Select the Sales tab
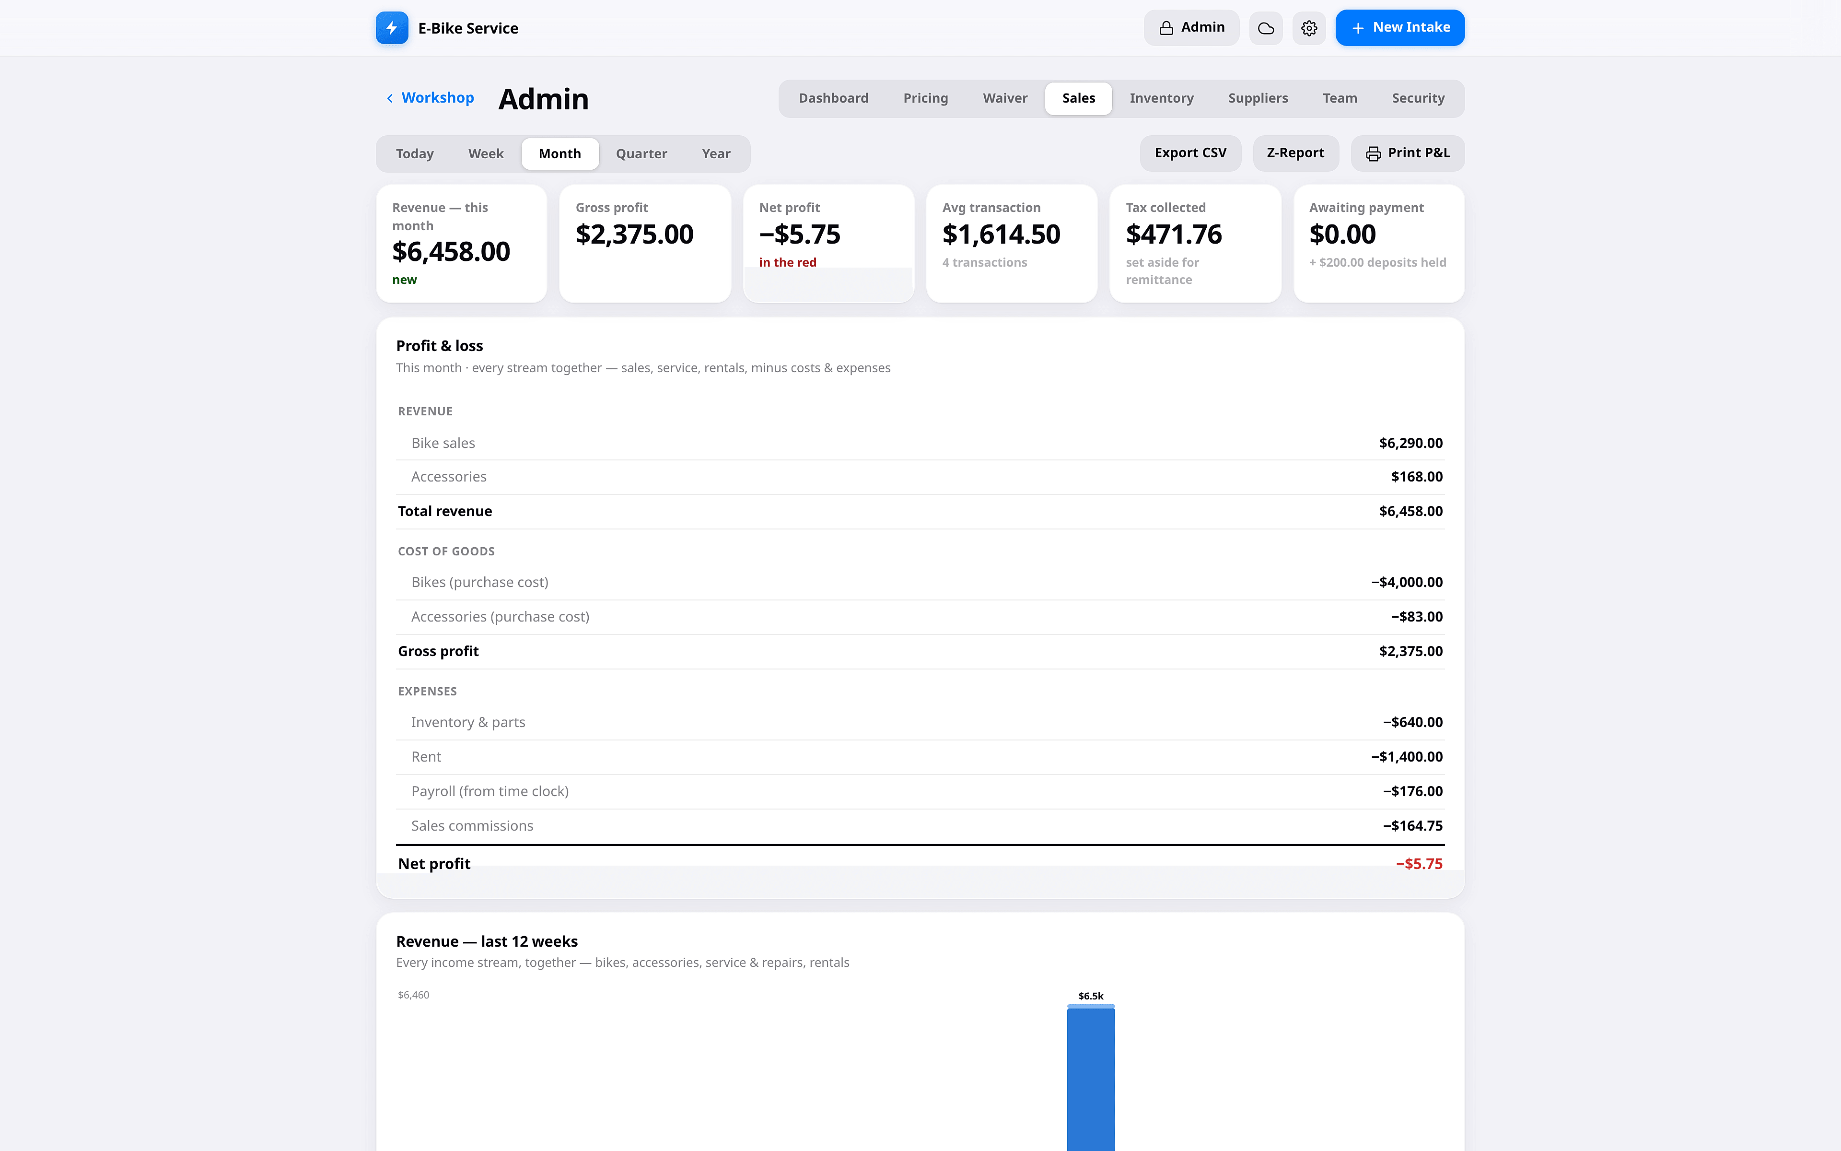1841x1151 pixels. 1078,98
